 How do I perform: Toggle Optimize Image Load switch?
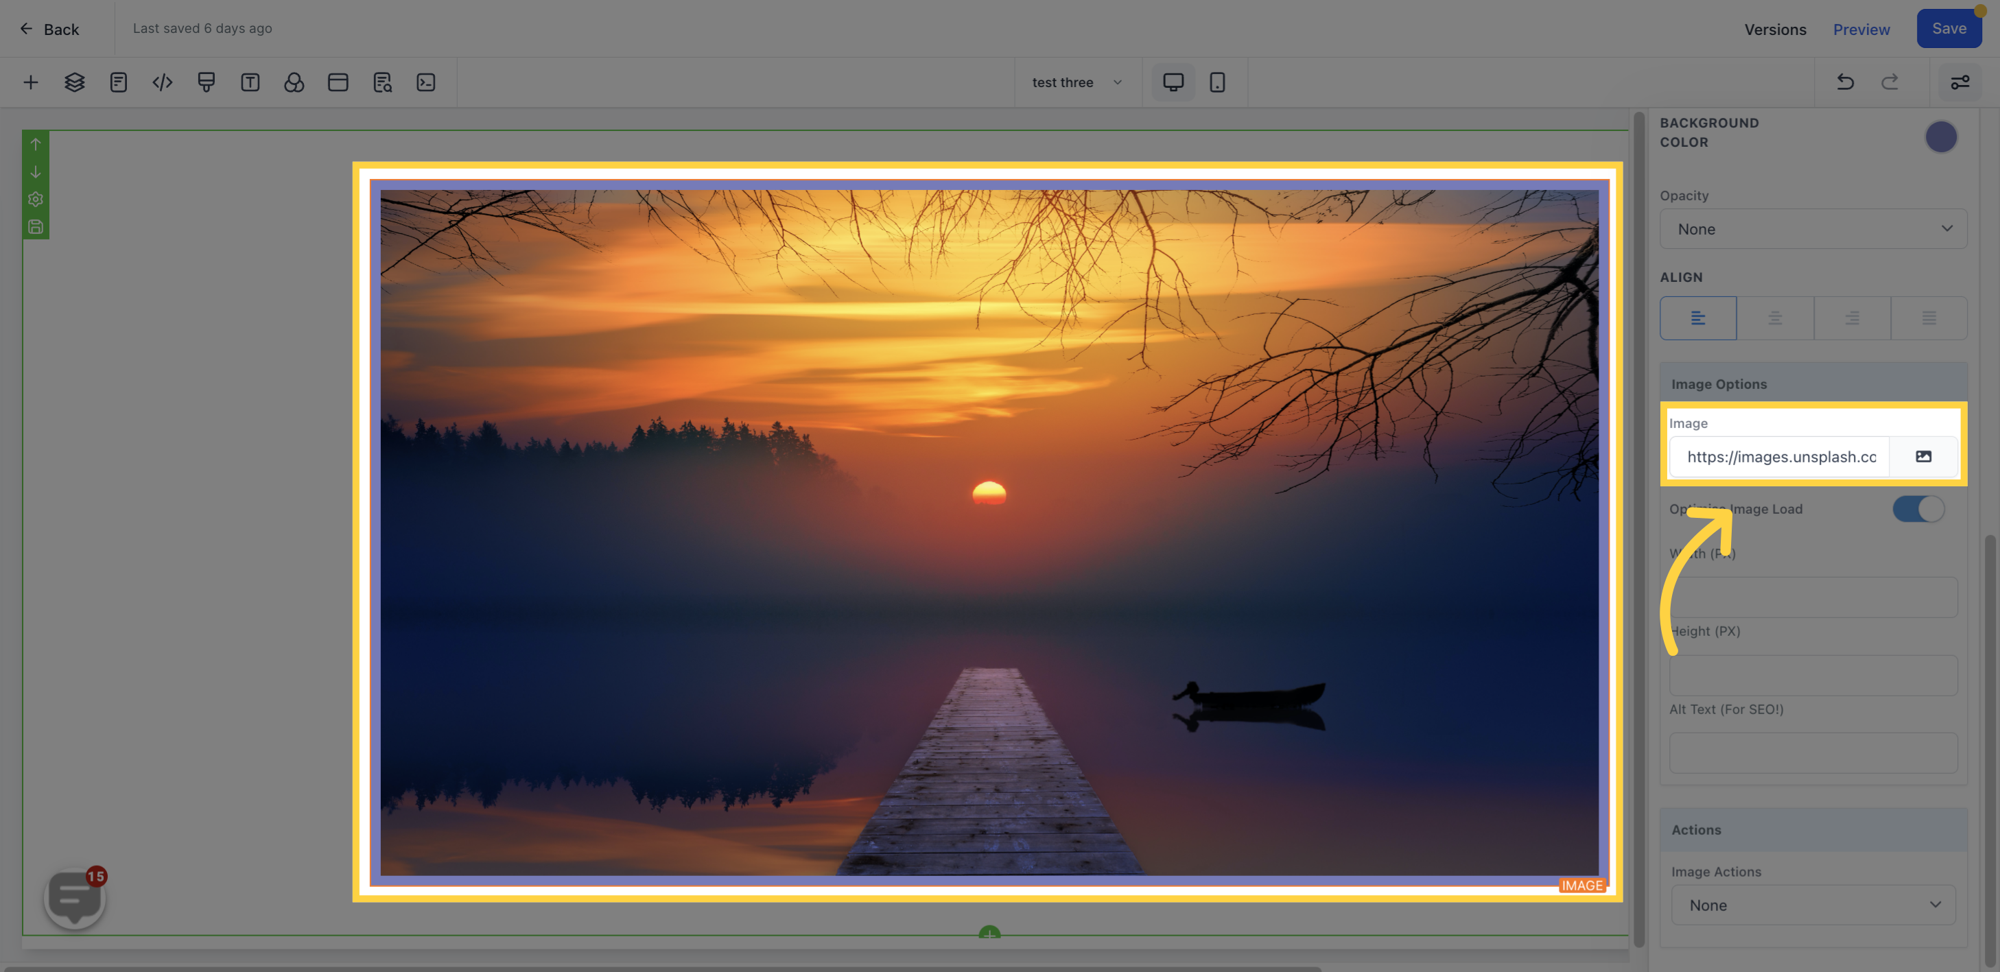1918,509
